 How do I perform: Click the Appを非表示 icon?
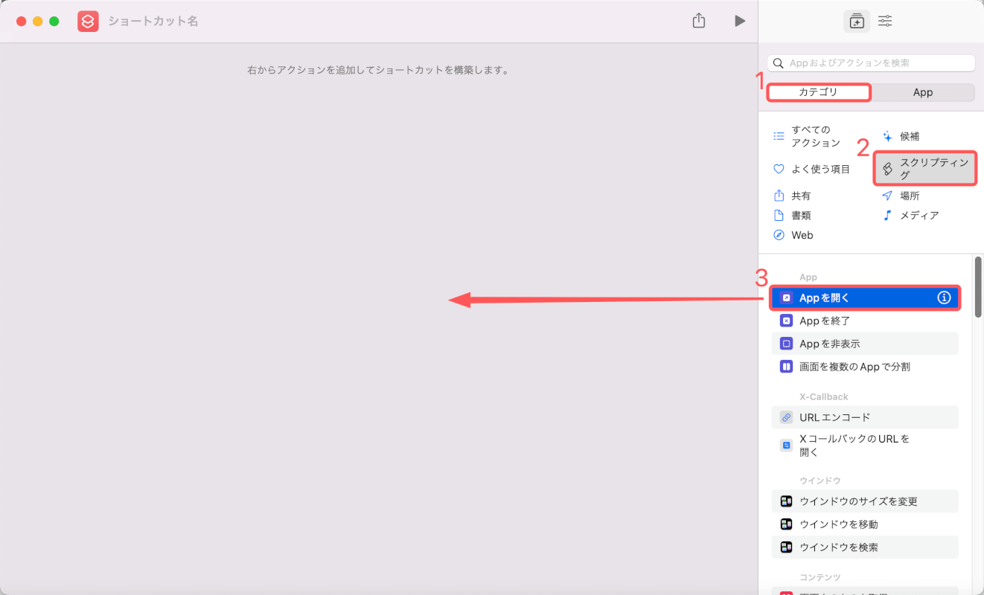pos(786,344)
